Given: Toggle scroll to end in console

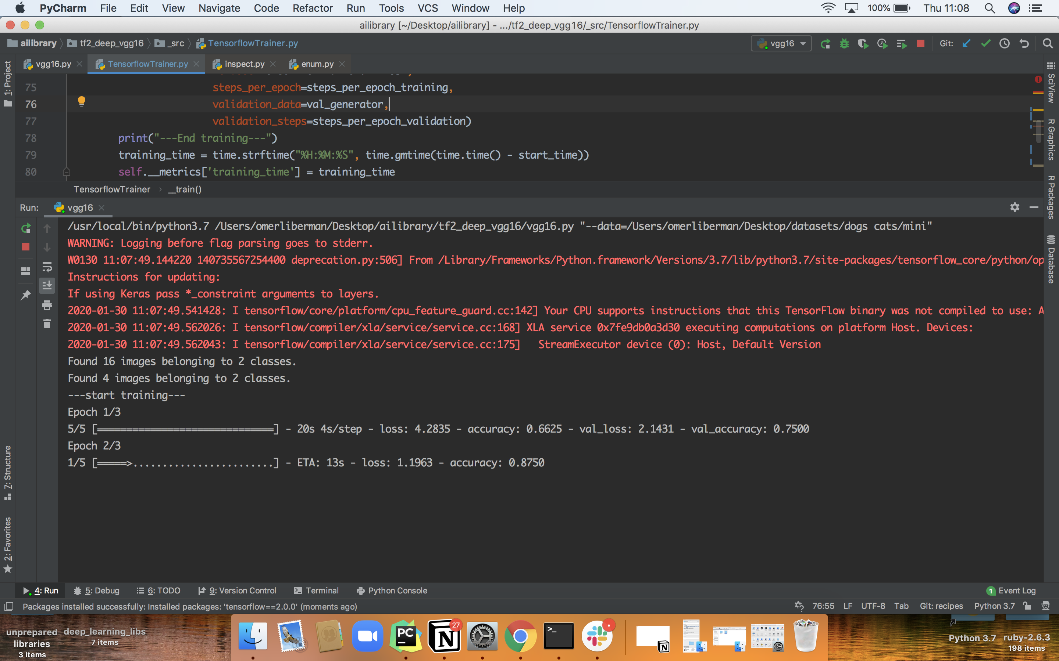Looking at the screenshot, I should click(47, 285).
